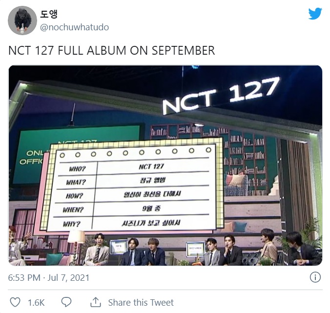Open the info circle icon beside the date

click(x=315, y=277)
